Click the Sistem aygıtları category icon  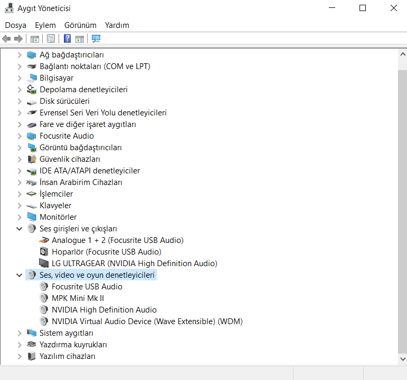(x=31, y=333)
